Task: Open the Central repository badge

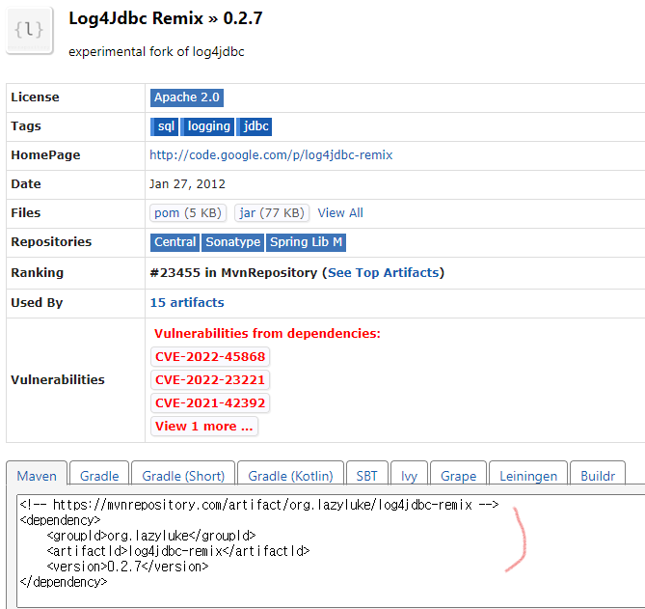Action: tap(175, 242)
